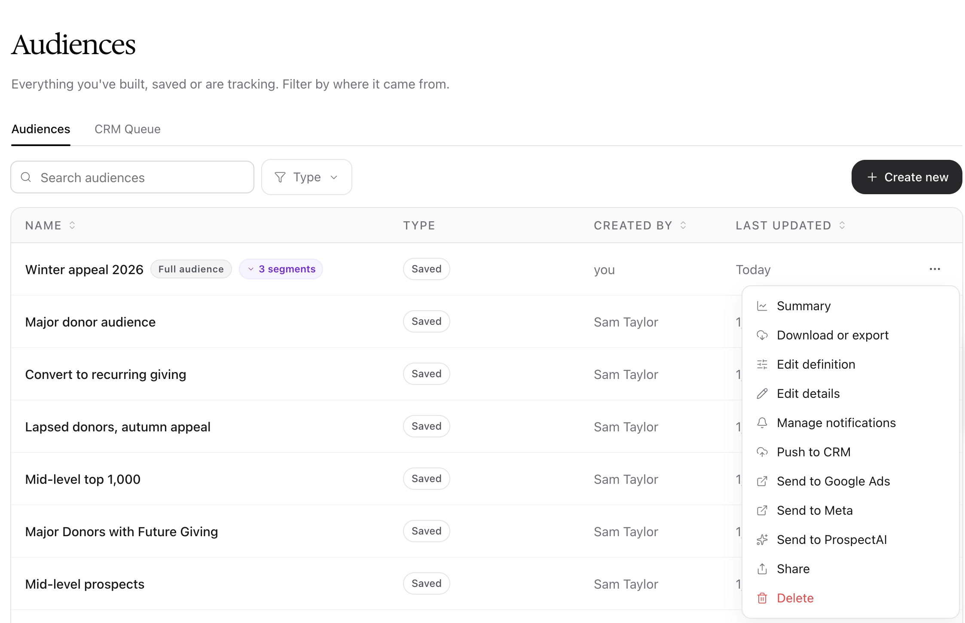Select Delete from the menu
This screenshot has width=965, height=623.
point(851,598)
